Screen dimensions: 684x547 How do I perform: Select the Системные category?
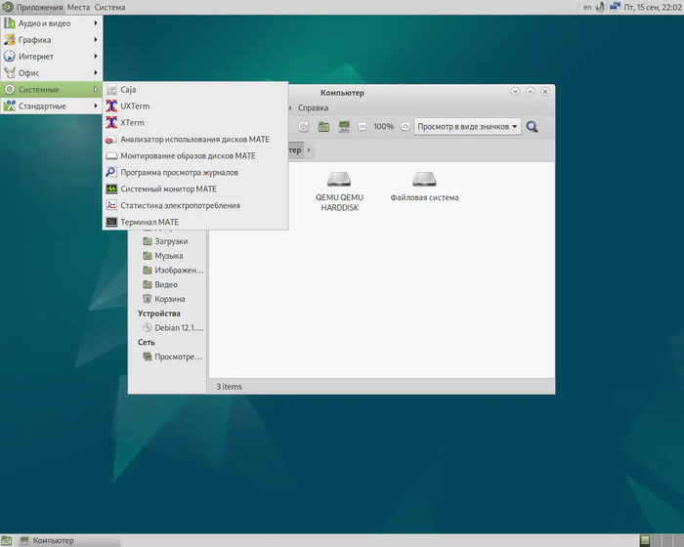coord(52,90)
